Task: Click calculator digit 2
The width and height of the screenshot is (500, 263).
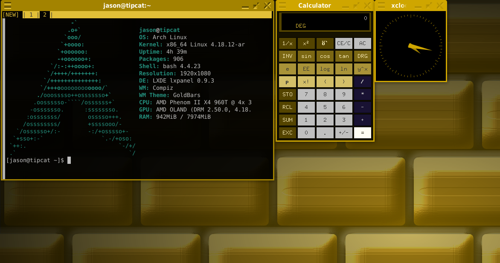Action: pyautogui.click(x=325, y=120)
